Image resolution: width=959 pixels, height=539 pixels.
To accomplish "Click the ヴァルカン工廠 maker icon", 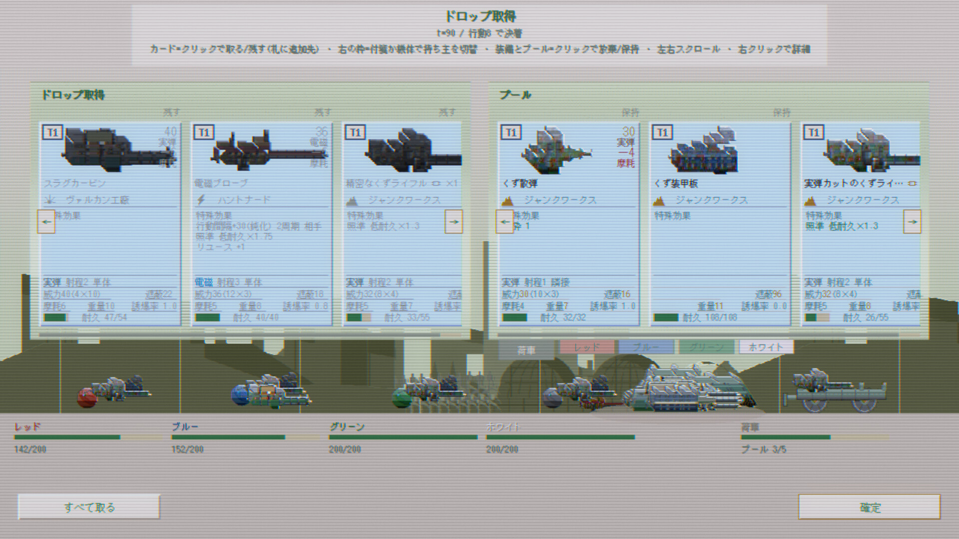I will pos(50,200).
